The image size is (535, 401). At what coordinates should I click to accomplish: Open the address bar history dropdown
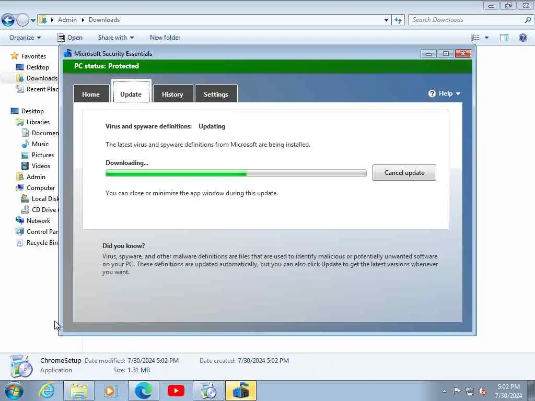tap(386, 20)
